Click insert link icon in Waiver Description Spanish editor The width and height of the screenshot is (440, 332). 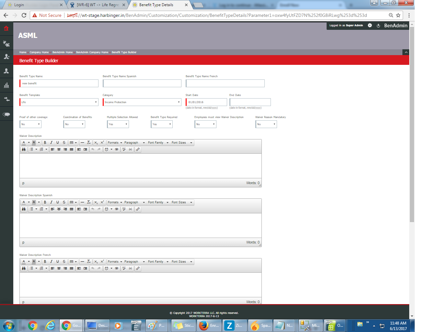138,209
